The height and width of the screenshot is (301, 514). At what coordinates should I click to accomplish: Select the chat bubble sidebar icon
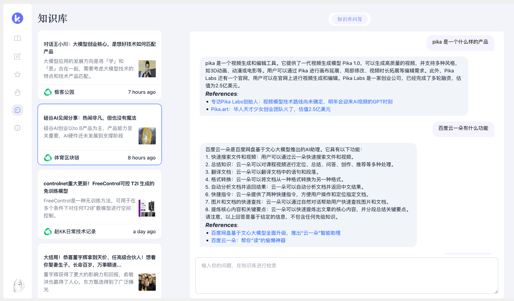click(x=17, y=110)
